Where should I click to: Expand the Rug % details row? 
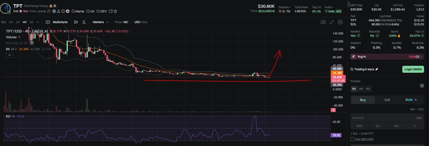387,57
